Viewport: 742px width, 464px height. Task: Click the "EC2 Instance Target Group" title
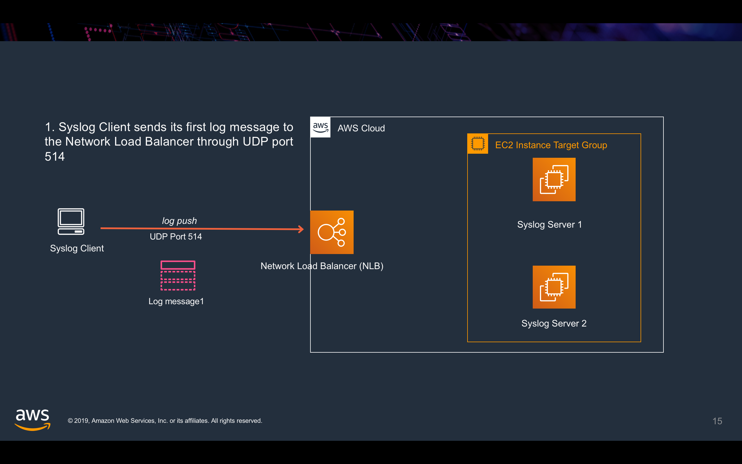click(551, 145)
